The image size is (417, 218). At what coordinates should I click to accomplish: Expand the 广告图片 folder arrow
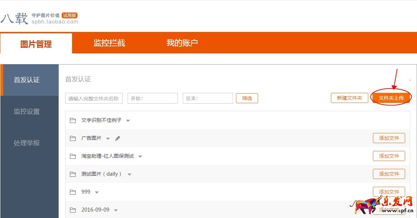click(x=108, y=138)
